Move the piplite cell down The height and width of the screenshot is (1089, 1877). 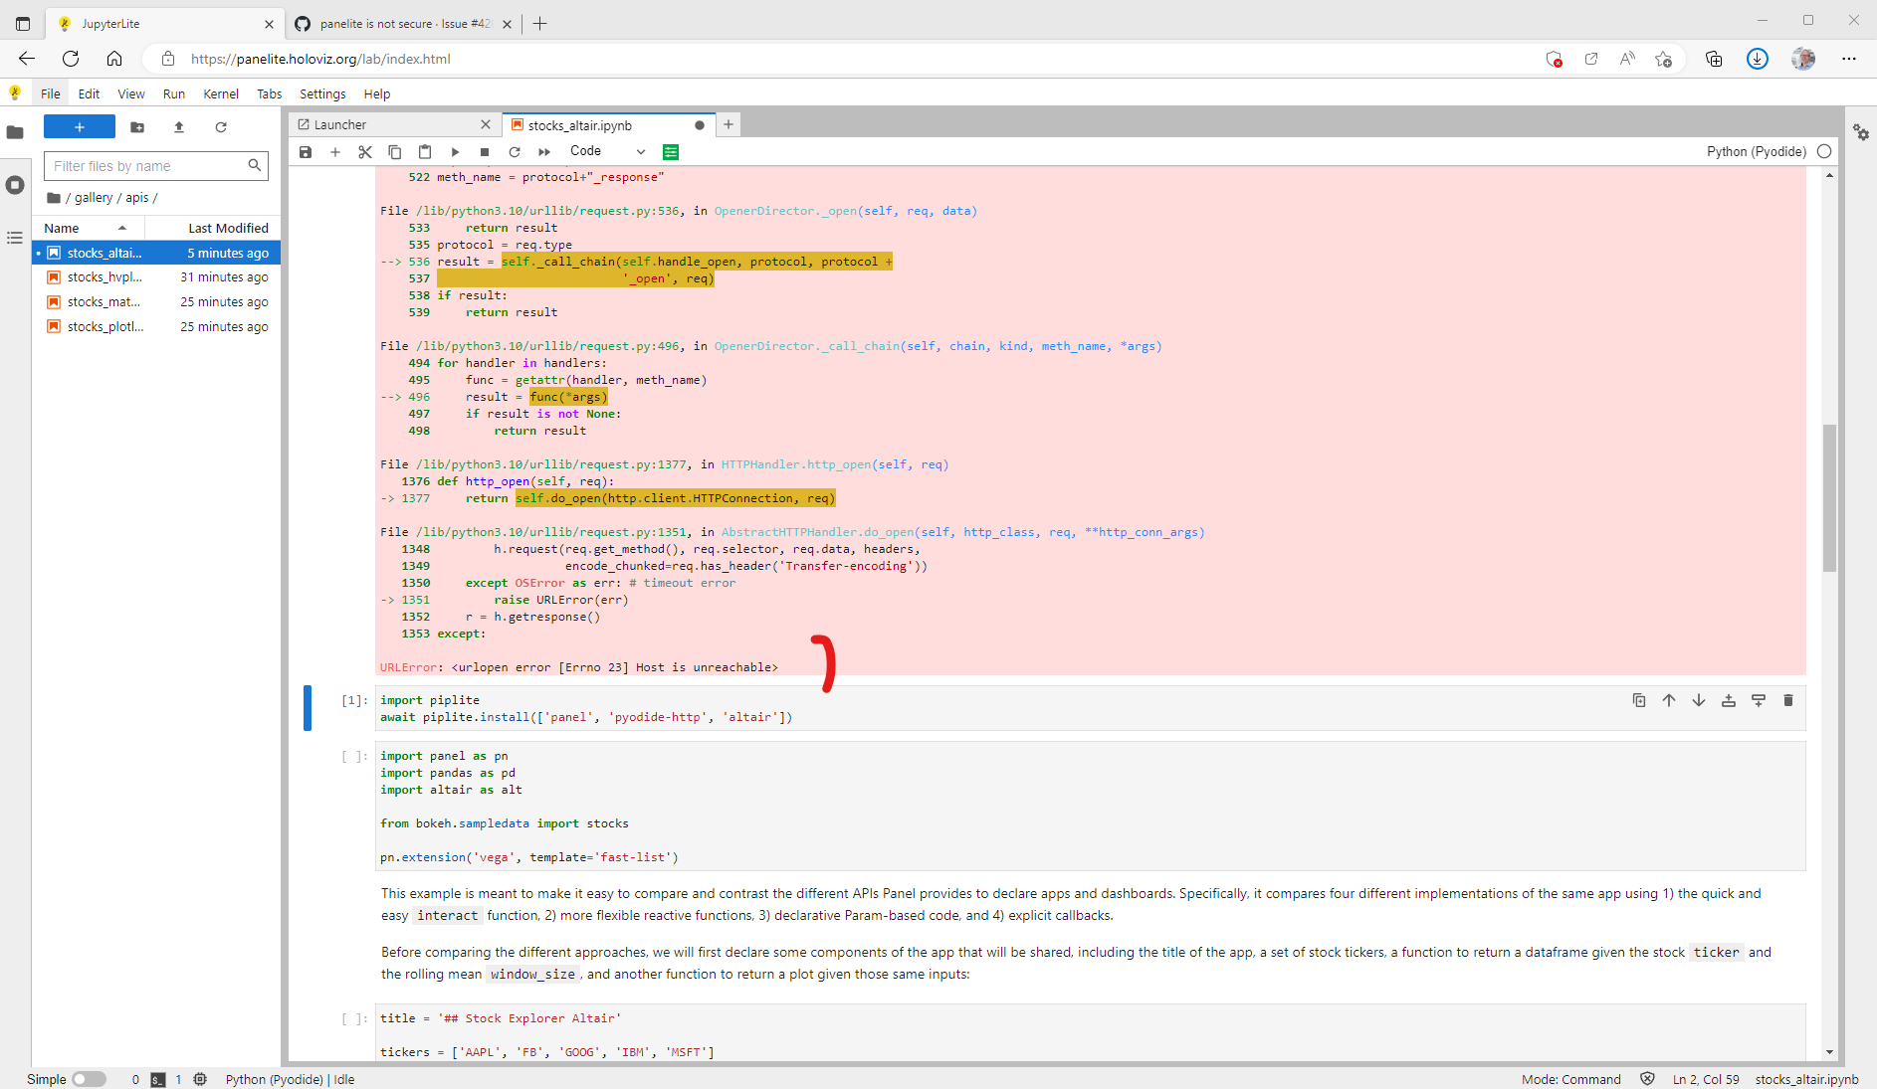[x=1699, y=700]
